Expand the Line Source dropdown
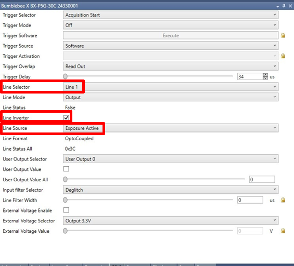 [x=171, y=128]
